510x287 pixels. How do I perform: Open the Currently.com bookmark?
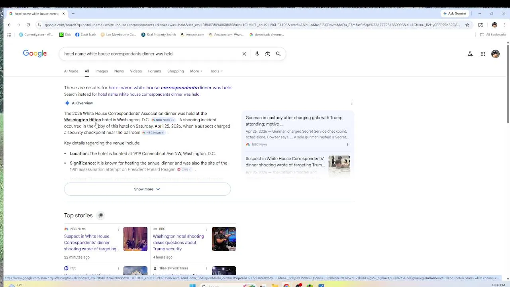(x=36, y=35)
